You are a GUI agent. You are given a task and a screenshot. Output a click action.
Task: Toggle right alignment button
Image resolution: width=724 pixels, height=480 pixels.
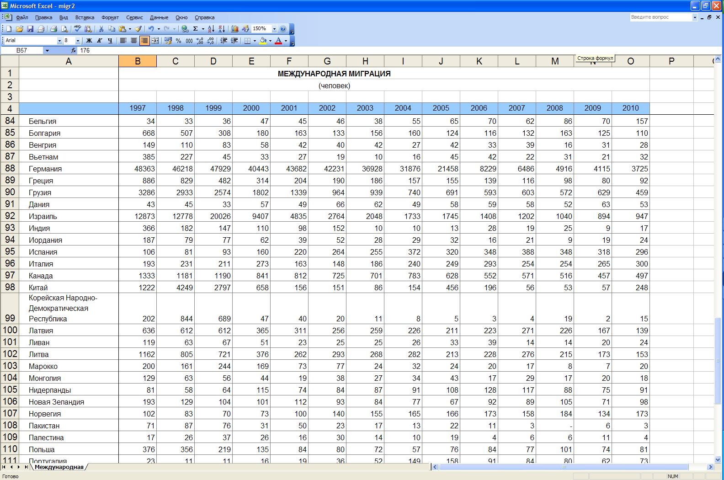click(144, 41)
